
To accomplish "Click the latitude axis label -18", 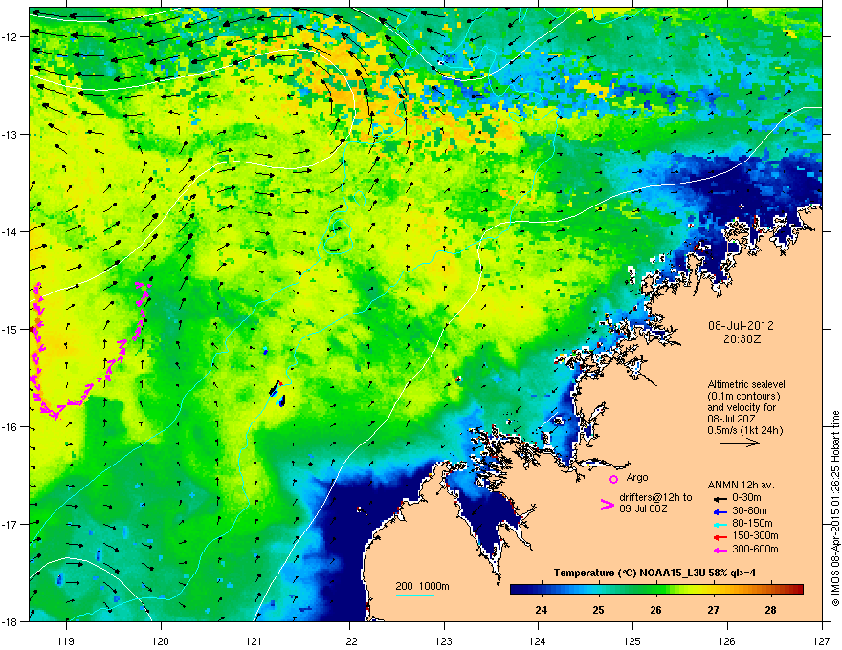I will click(x=10, y=621).
